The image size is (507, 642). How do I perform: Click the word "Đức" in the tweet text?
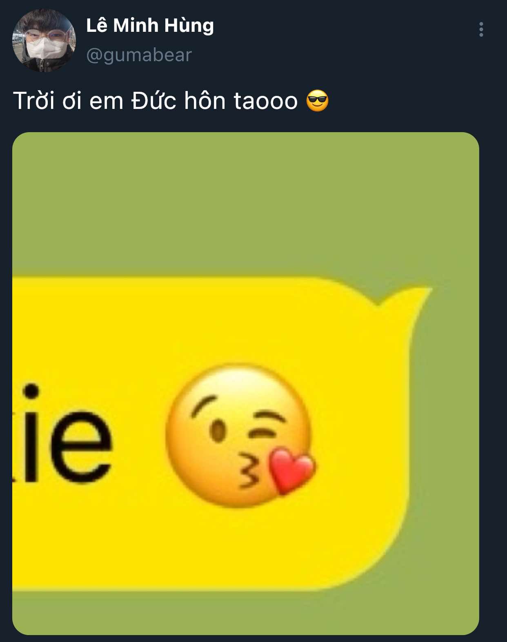pos(153,100)
